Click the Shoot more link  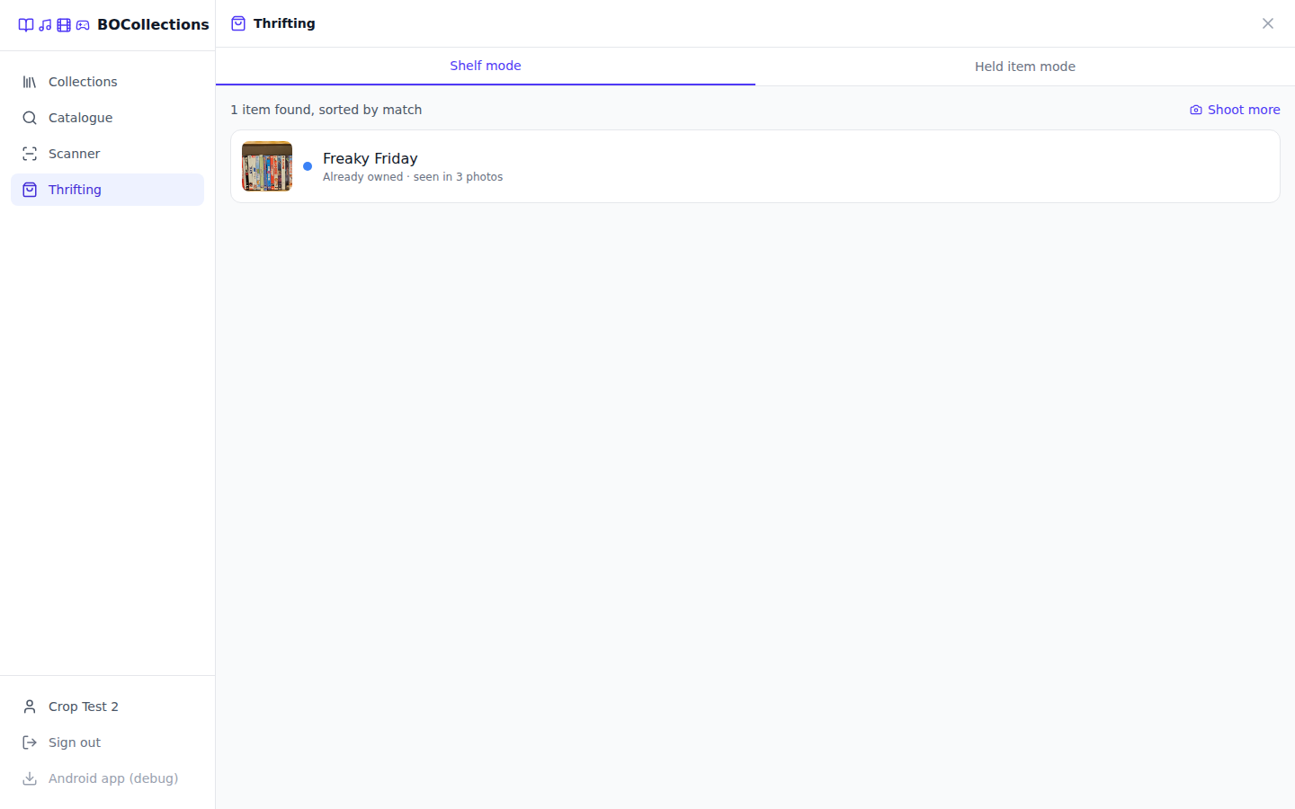[x=1235, y=110]
